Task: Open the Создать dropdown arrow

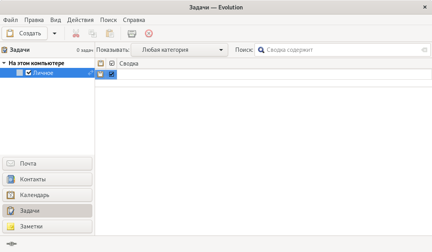Action: point(55,34)
